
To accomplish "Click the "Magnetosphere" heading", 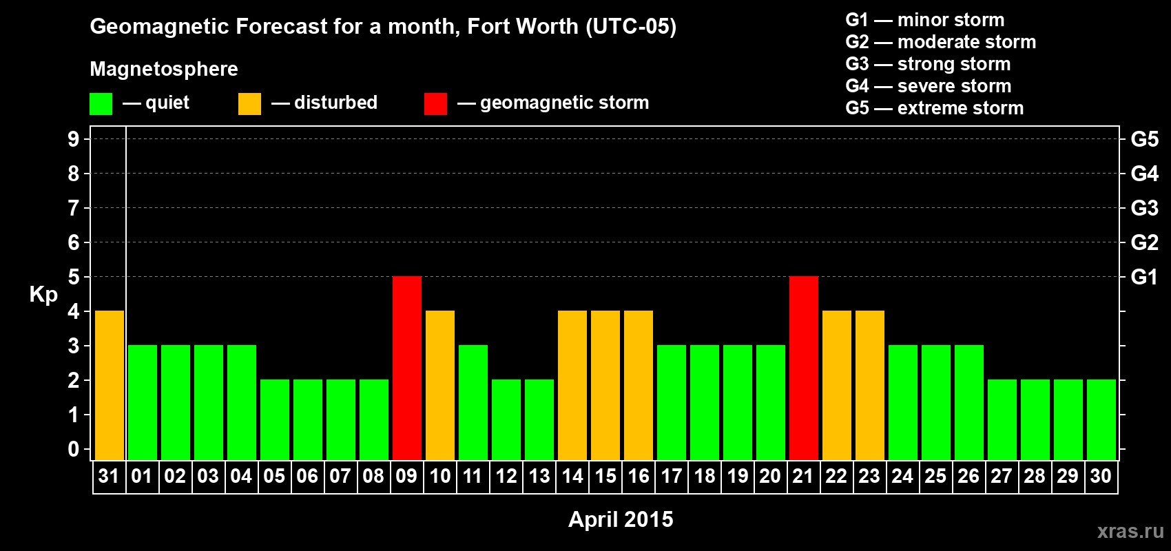I will click(164, 70).
